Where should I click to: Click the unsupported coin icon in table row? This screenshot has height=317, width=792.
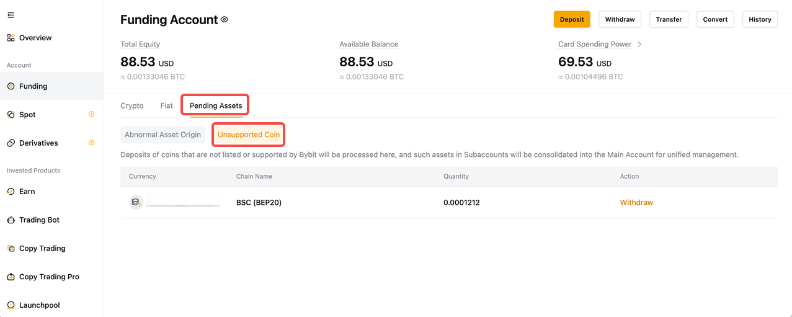click(x=136, y=202)
